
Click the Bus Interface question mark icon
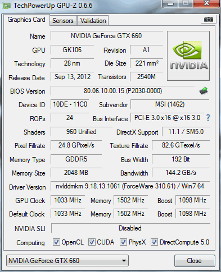pyautogui.click(x=208, y=118)
